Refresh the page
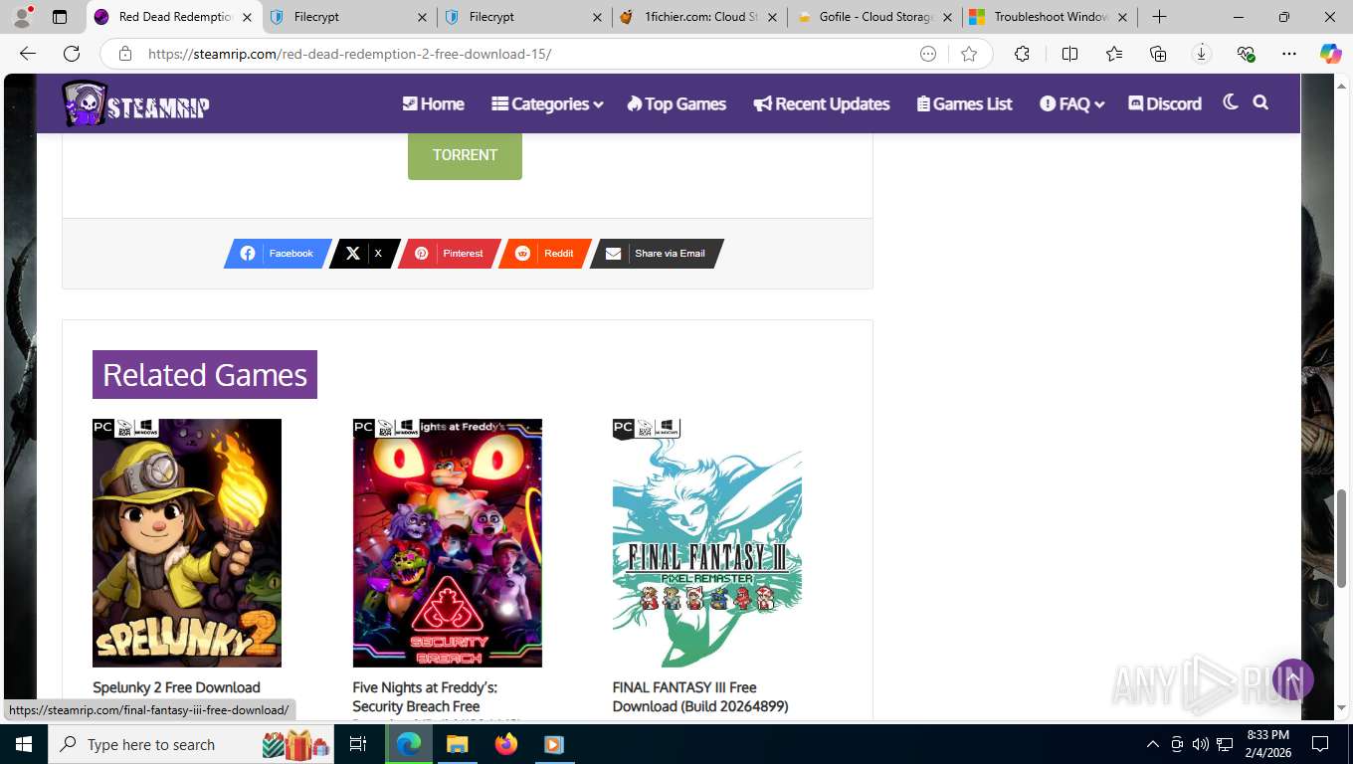The width and height of the screenshot is (1353, 764). [x=72, y=54]
